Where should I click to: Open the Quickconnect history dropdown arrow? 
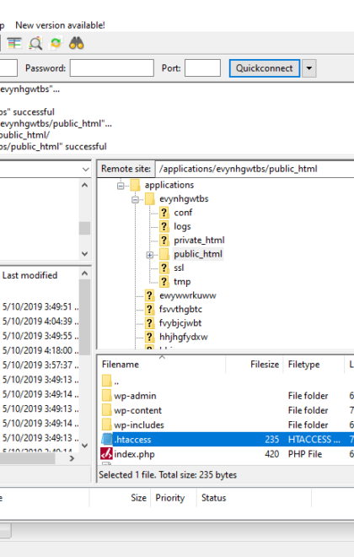click(x=309, y=68)
